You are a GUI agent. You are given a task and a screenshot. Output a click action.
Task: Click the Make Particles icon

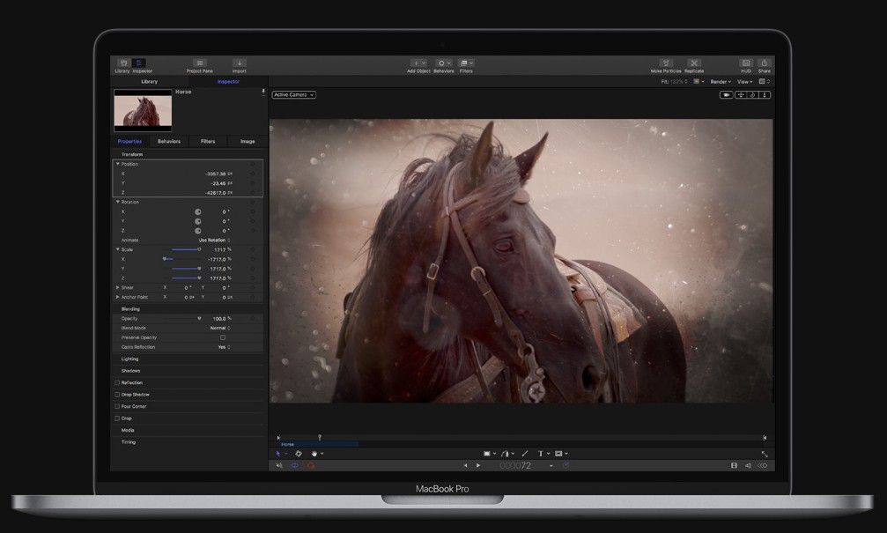(666, 63)
